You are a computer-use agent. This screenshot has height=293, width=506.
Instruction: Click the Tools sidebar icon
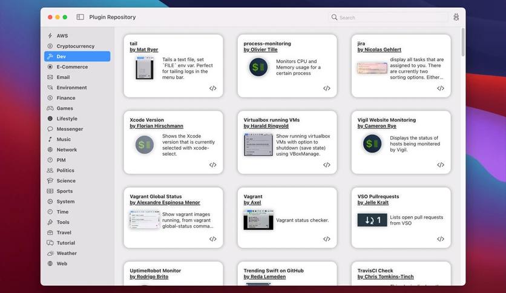[x=50, y=222]
